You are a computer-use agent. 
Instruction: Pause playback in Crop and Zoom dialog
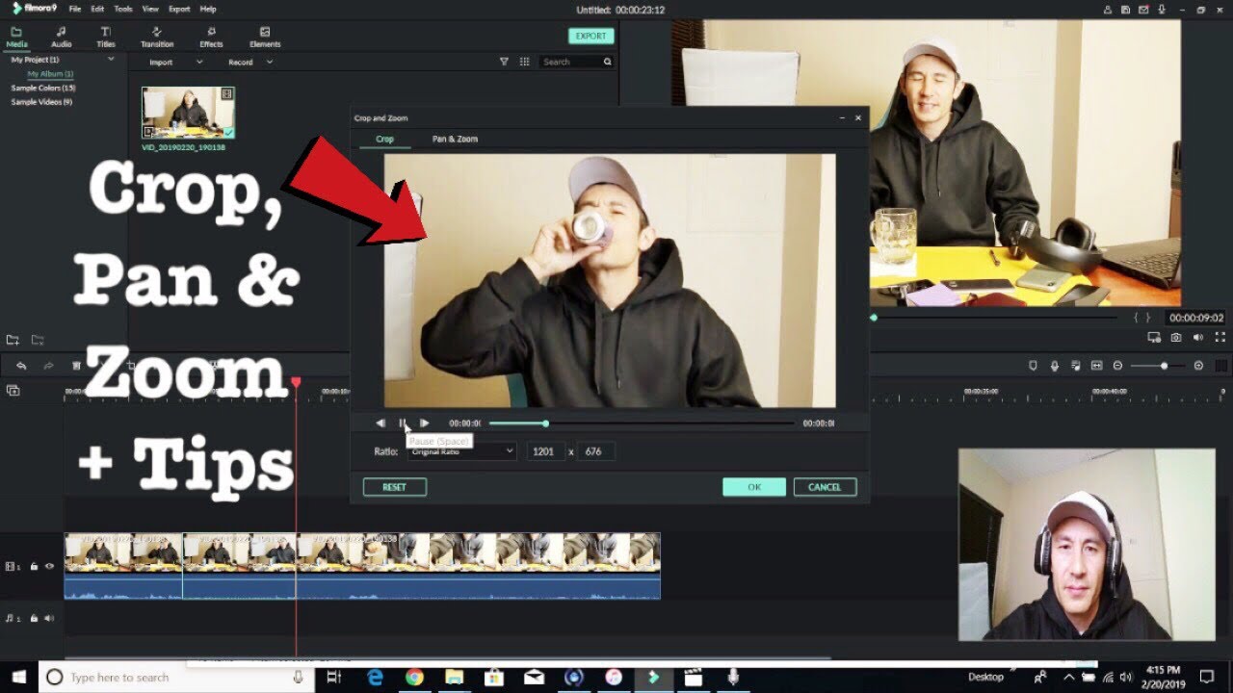tap(403, 423)
